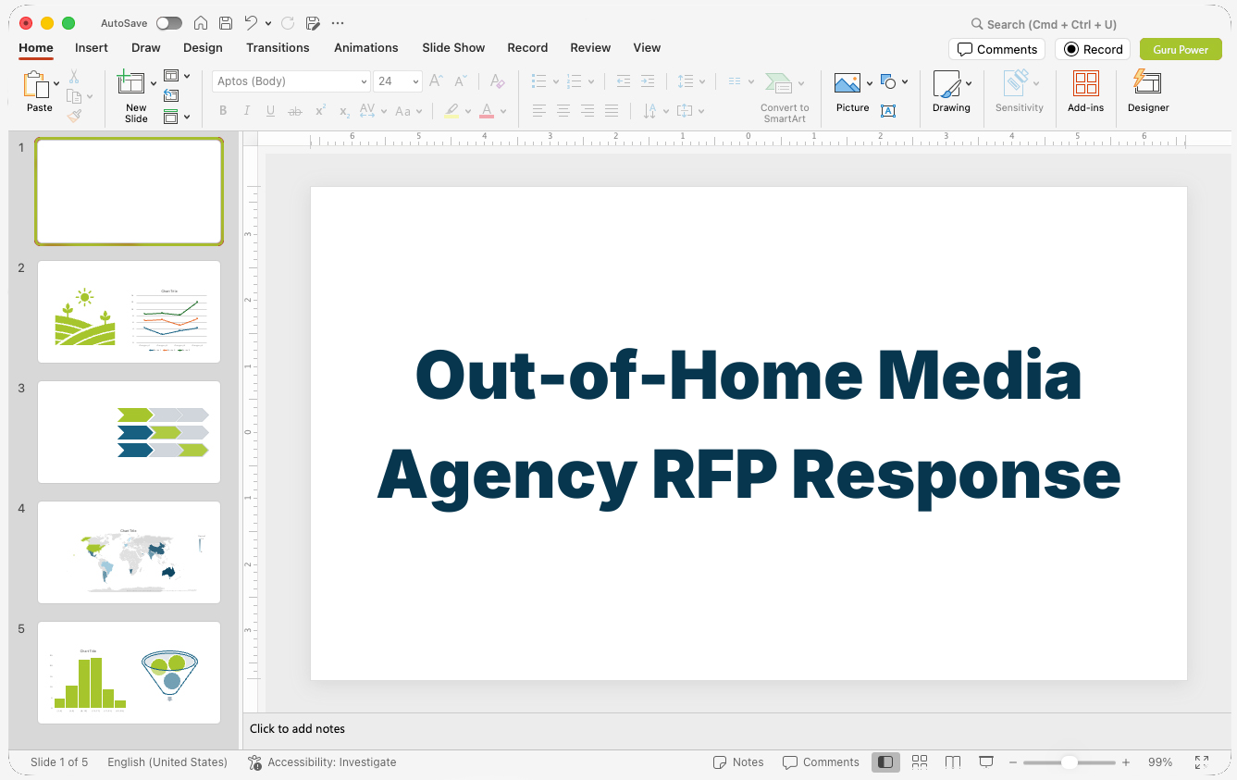Viewport: 1237px width, 780px height.
Task: Adjust the zoom slider handle
Action: [1069, 762]
